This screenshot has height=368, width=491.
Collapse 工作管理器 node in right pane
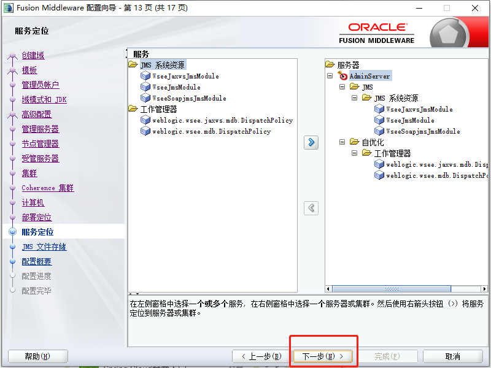point(354,153)
